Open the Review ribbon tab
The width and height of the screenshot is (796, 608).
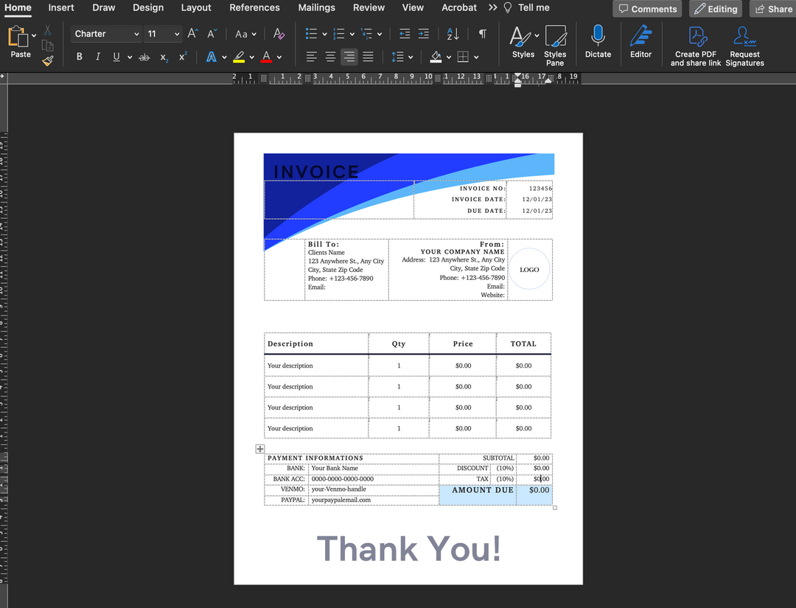(x=369, y=8)
